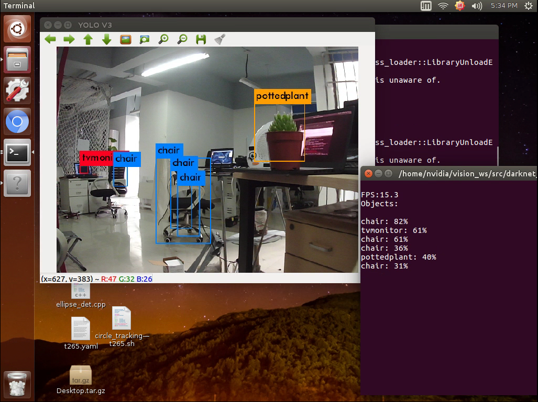Viewport: 538px width, 402px height.
Task: Select the ellipse_det.cpp desktop file
Action: click(81, 296)
